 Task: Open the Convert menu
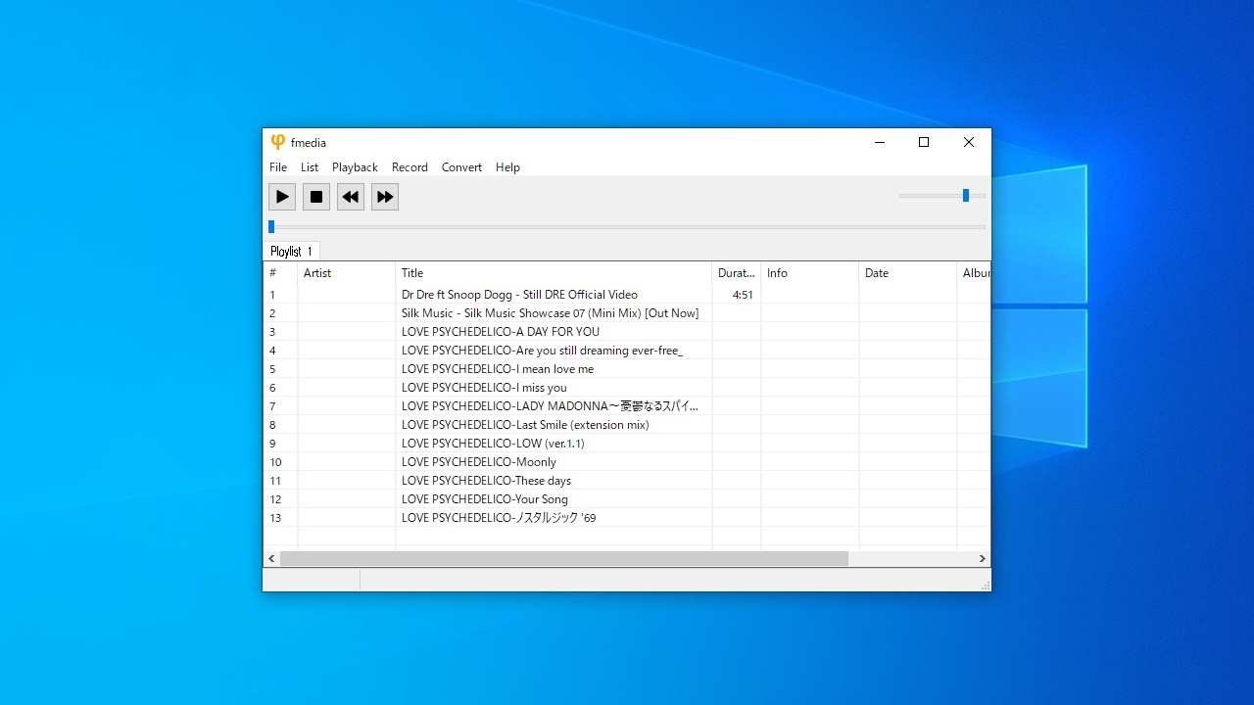point(461,167)
